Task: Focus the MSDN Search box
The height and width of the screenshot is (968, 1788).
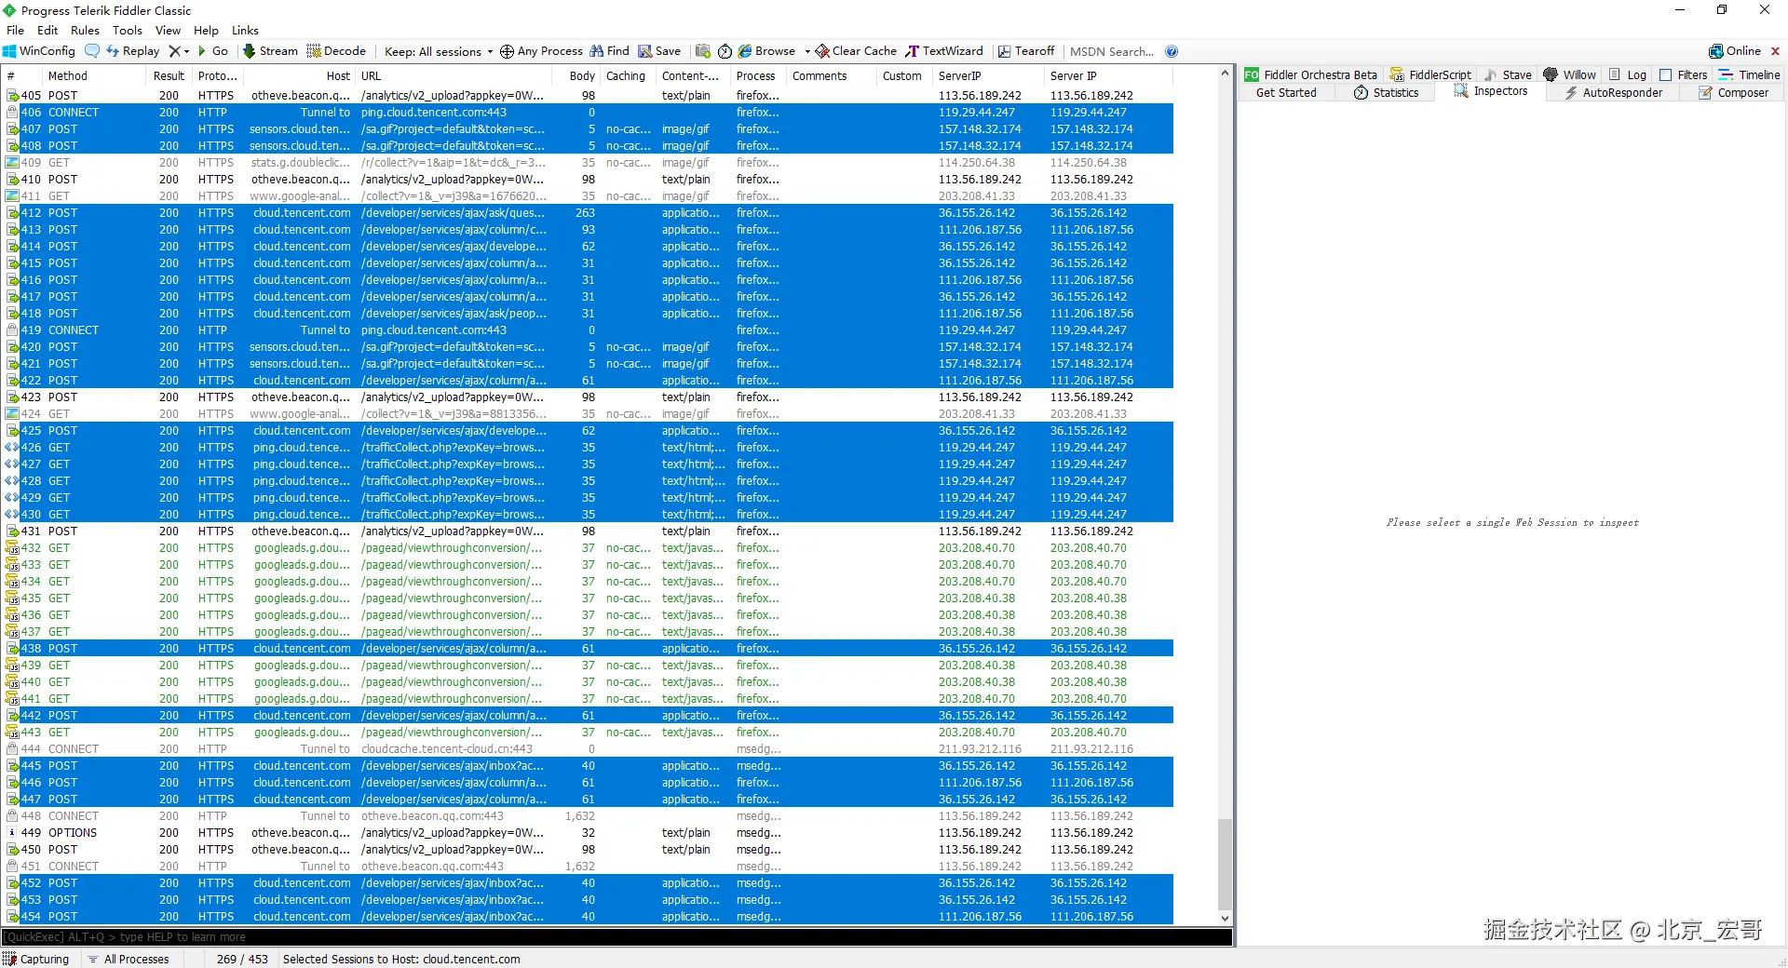Action: 1112,51
